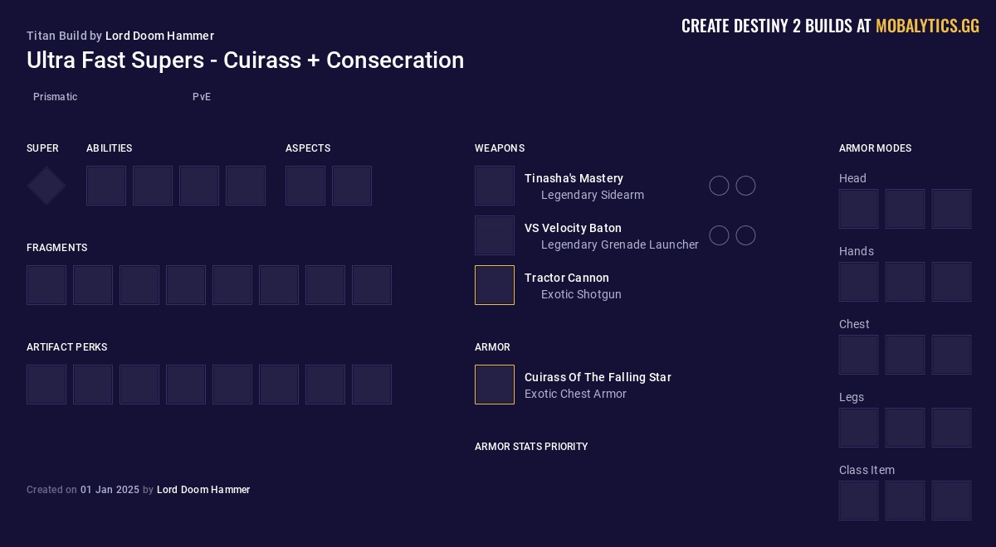Image resolution: width=996 pixels, height=547 pixels.
Task: Click Lord Doom Hammer link in footer
Action: point(203,490)
